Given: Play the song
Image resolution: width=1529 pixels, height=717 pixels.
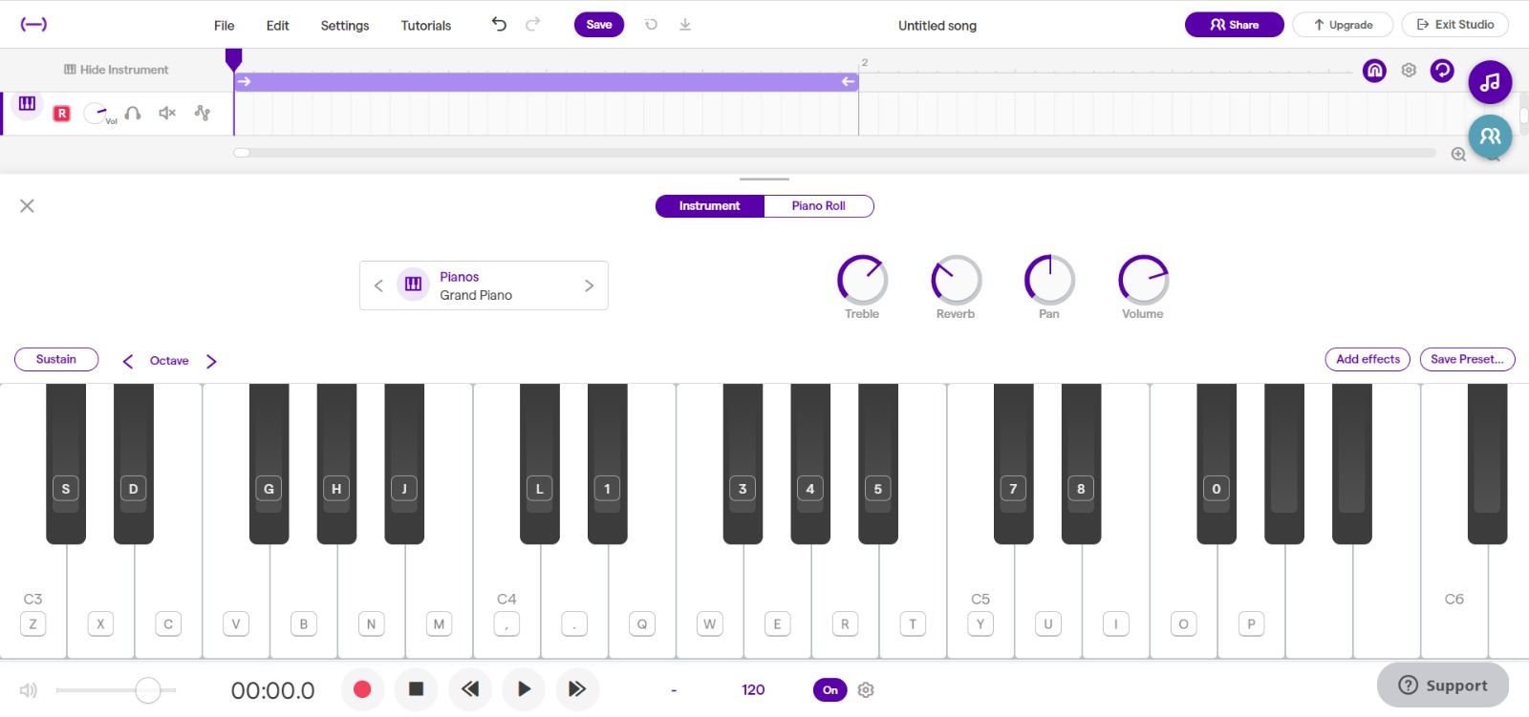Looking at the screenshot, I should tap(524, 689).
